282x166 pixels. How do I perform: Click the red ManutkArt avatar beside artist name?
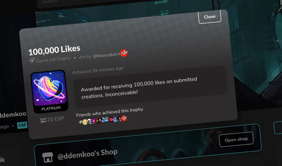click(124, 53)
